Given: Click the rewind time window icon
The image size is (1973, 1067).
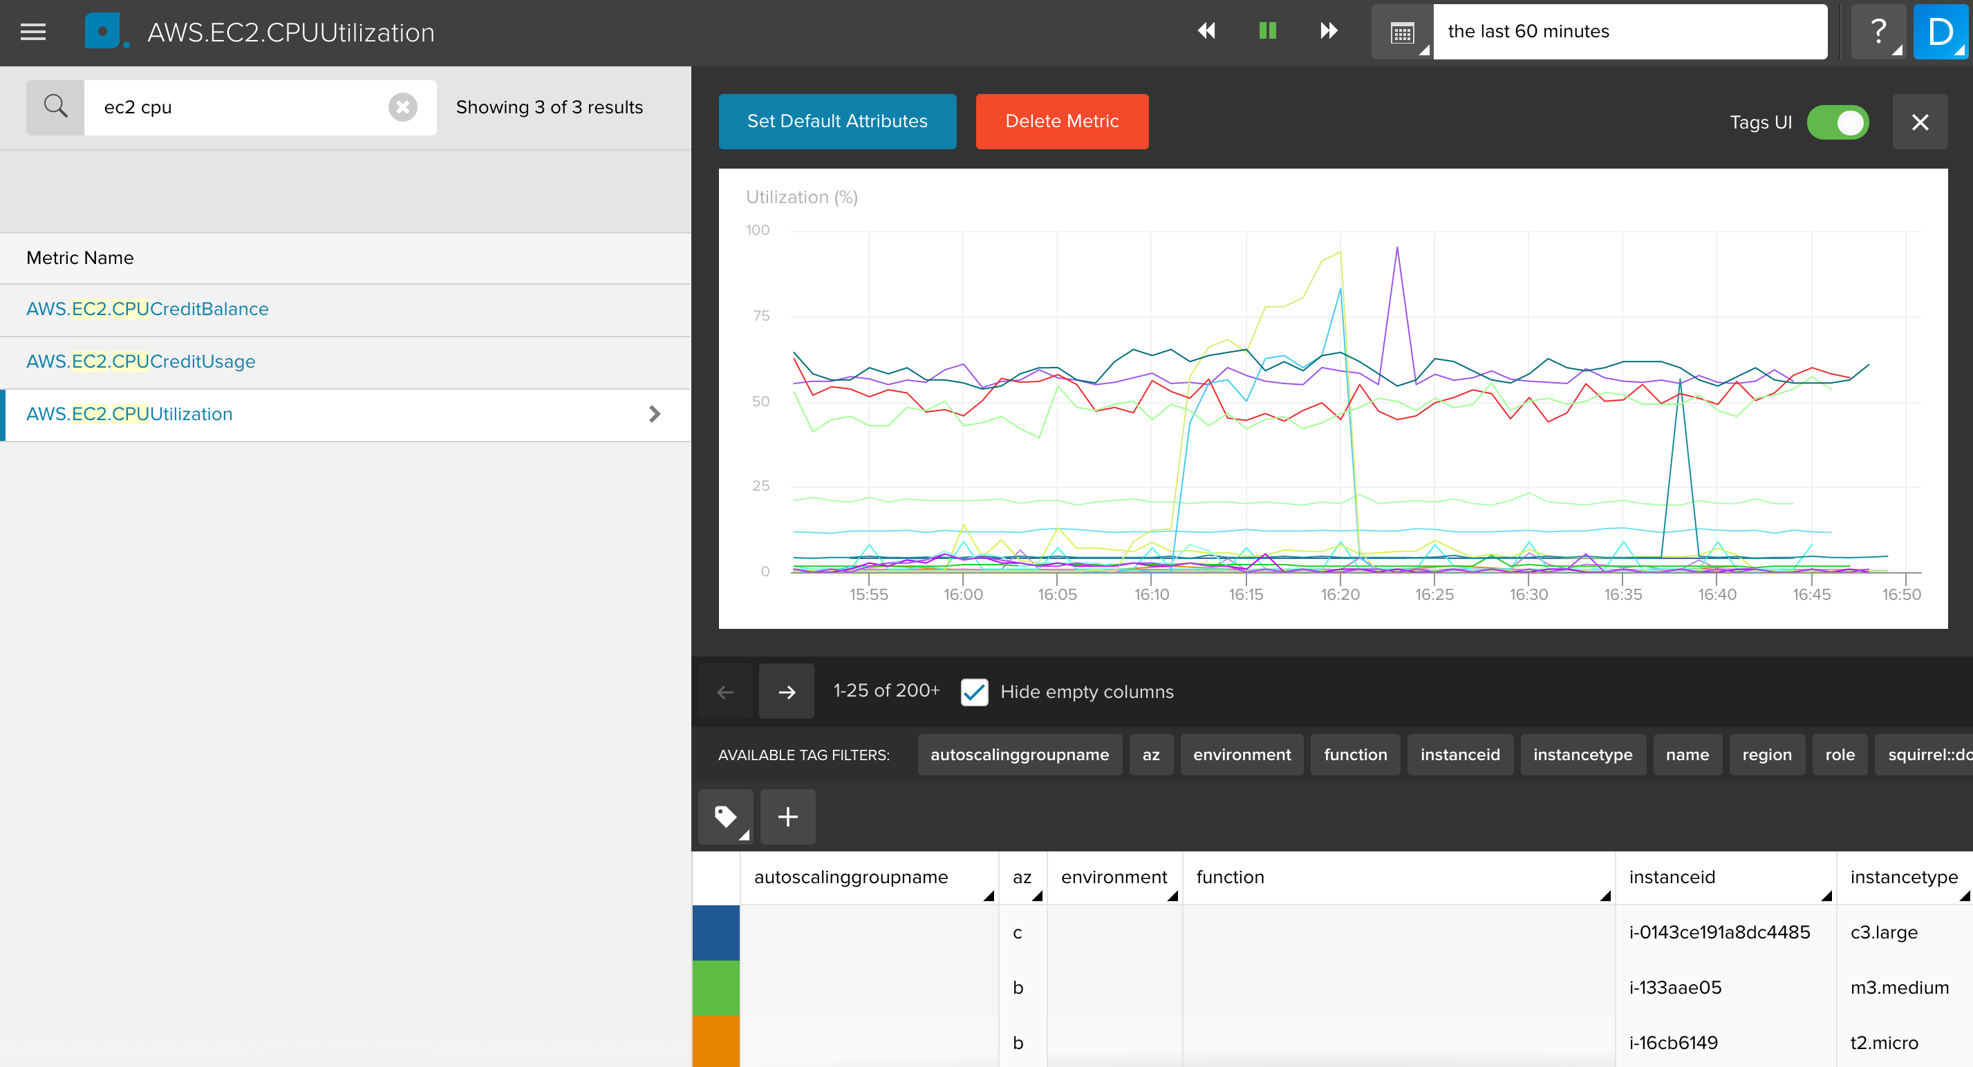Looking at the screenshot, I should 1206,30.
